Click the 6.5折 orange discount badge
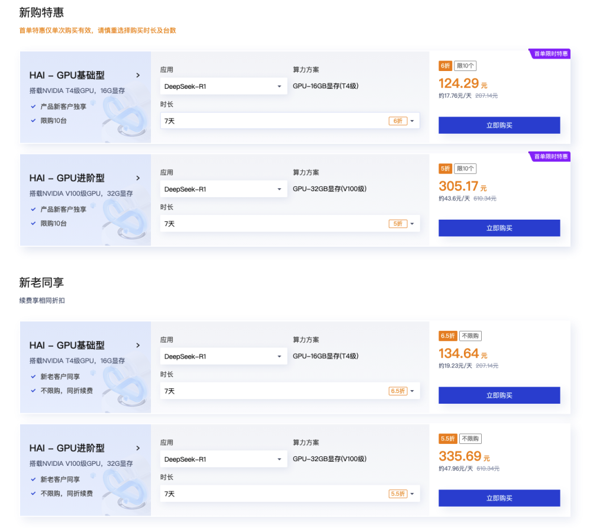The image size is (606, 528). coord(448,336)
